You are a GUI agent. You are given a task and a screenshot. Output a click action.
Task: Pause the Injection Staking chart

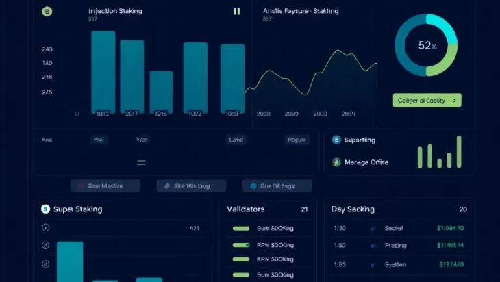[236, 12]
